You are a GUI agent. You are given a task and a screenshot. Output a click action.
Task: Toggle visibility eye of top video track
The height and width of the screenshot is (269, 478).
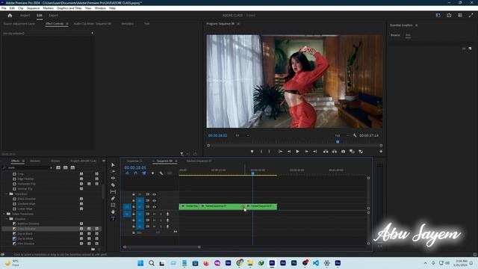tap(155, 194)
